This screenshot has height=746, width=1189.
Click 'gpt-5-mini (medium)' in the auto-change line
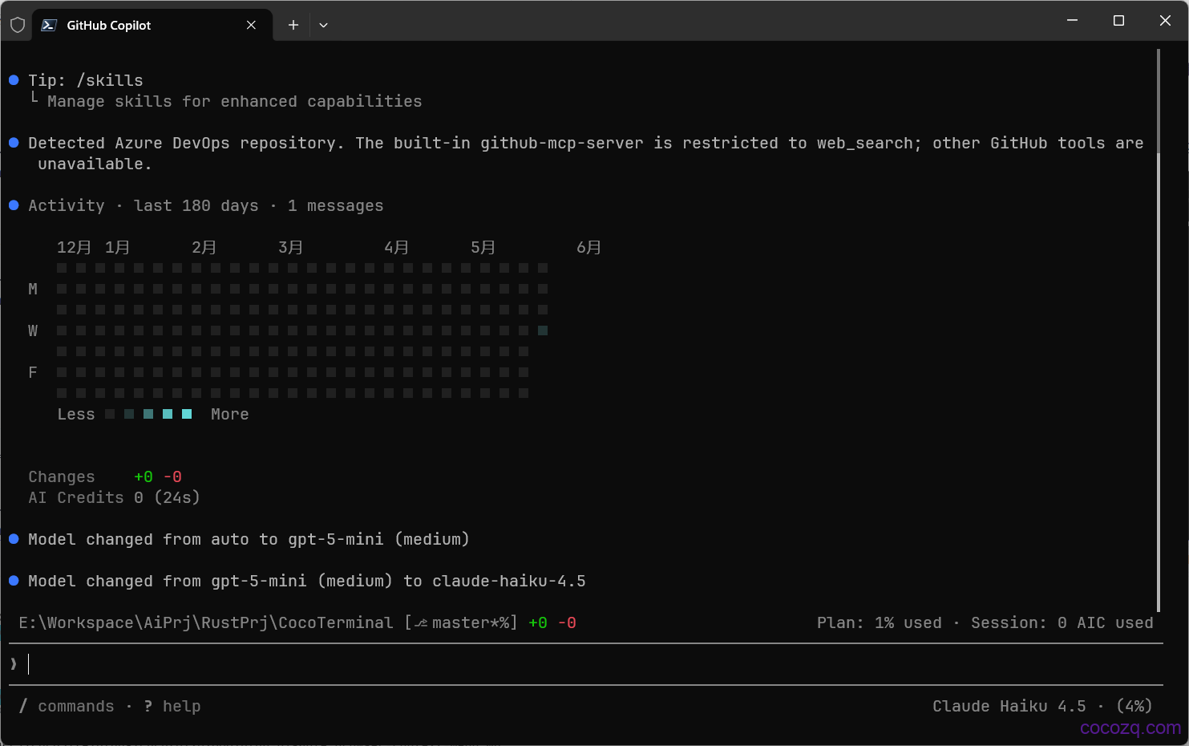[379, 539]
